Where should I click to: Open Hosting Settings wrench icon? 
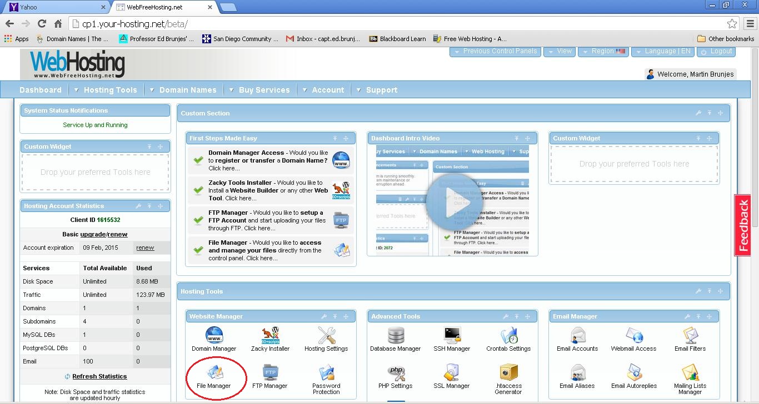tap(326, 335)
